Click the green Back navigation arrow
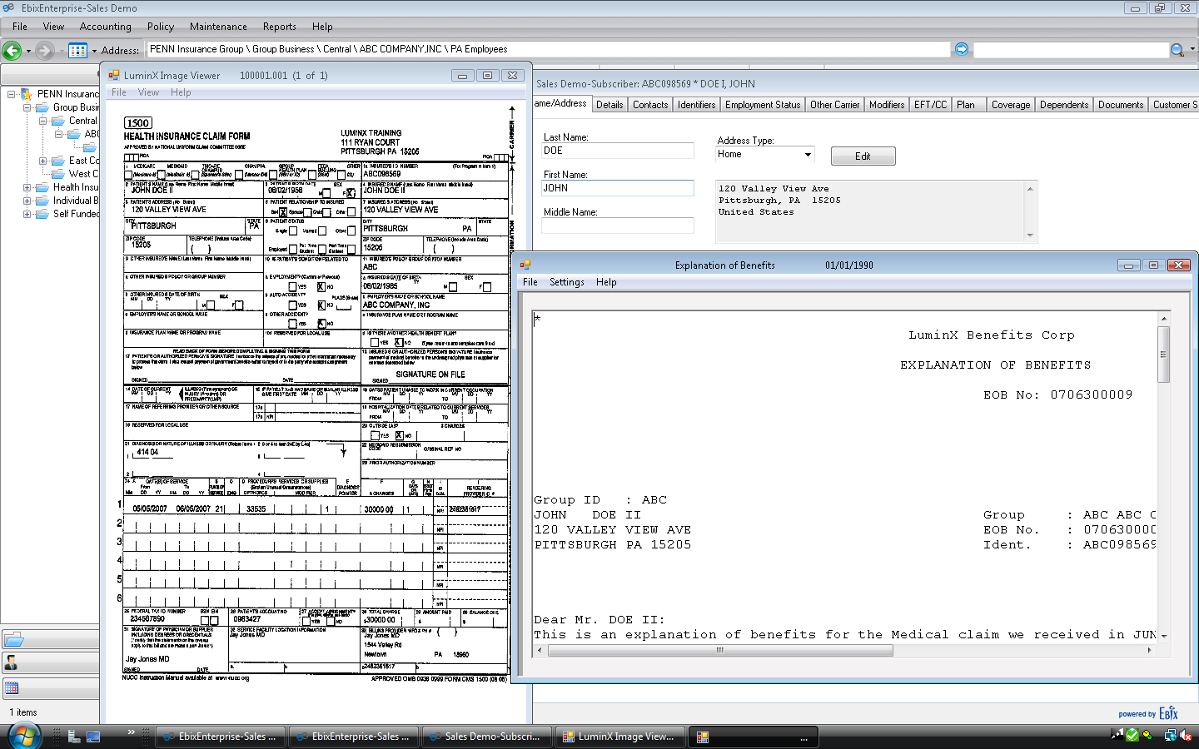The height and width of the screenshot is (749, 1199). point(12,50)
